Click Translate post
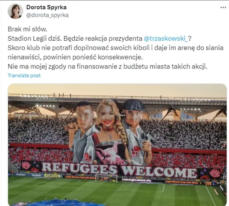Viewport: 229px width, 206px height. (x=24, y=75)
